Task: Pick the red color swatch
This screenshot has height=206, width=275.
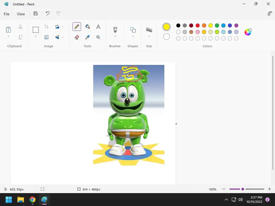Action: click(x=198, y=25)
